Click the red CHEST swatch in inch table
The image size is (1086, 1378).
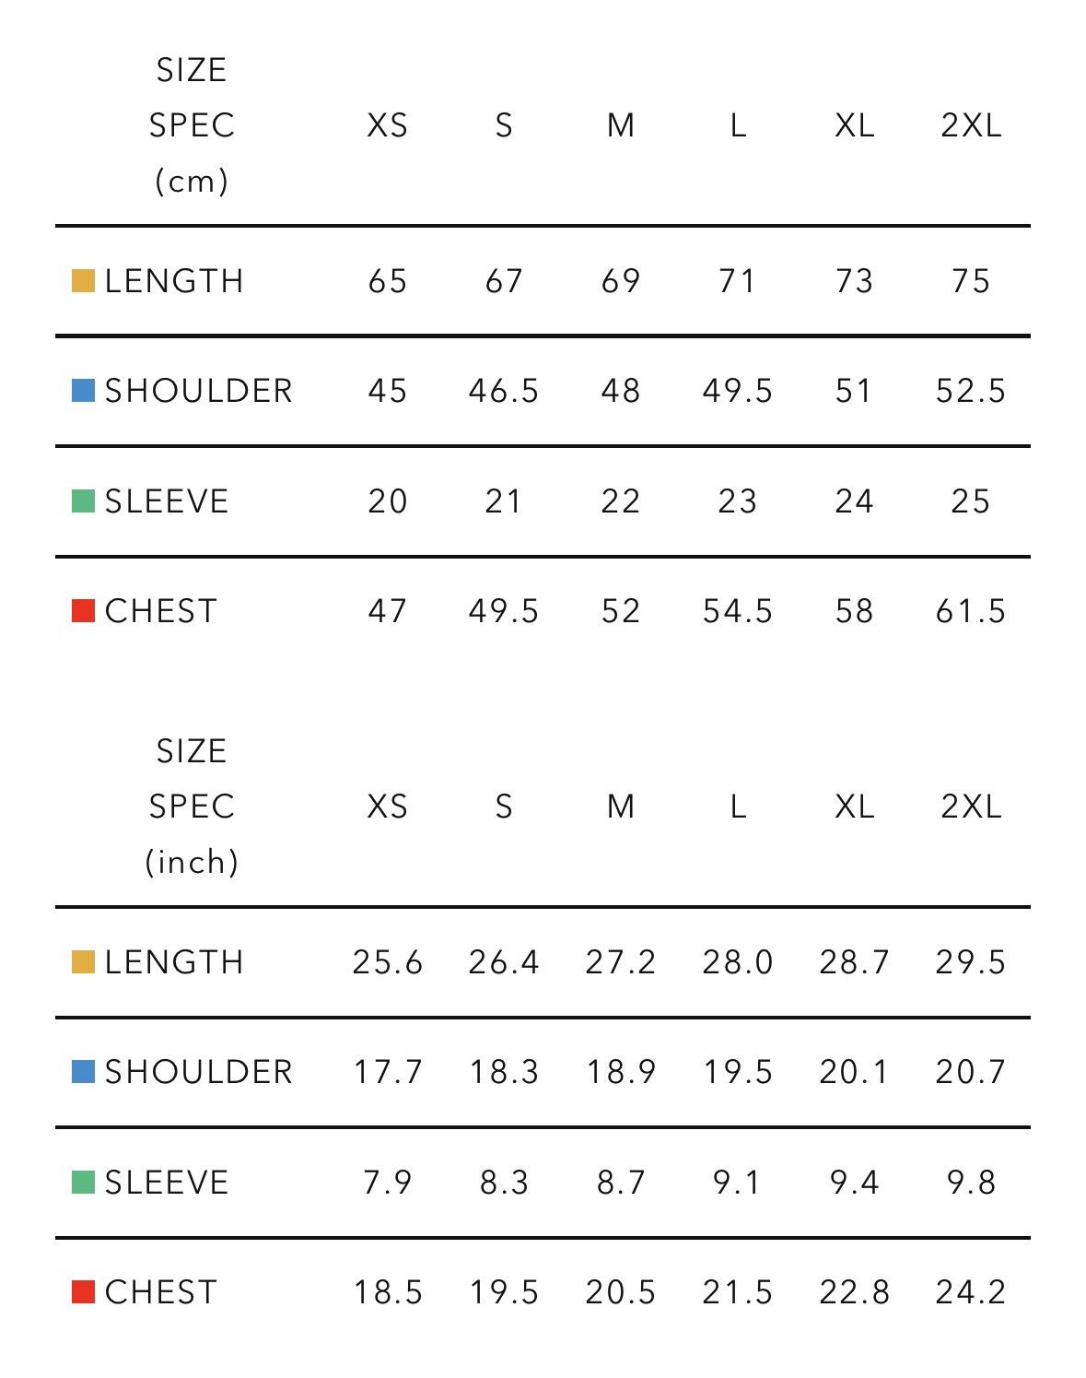point(84,1292)
